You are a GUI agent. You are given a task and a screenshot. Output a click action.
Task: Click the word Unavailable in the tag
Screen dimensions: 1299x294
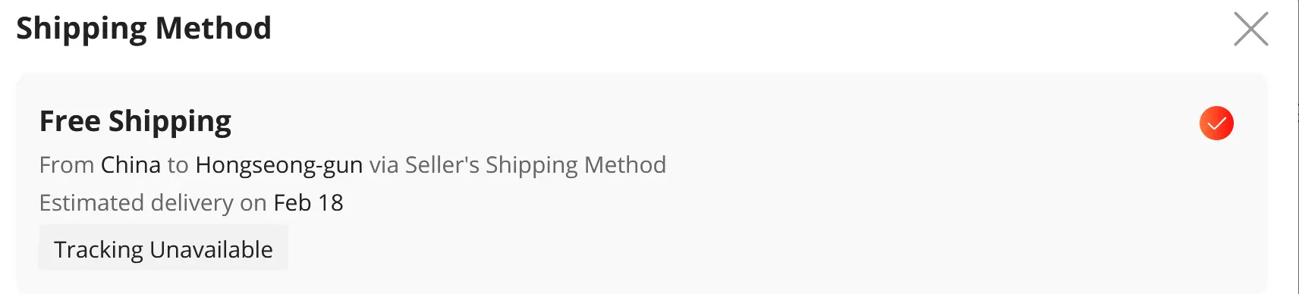point(211,249)
